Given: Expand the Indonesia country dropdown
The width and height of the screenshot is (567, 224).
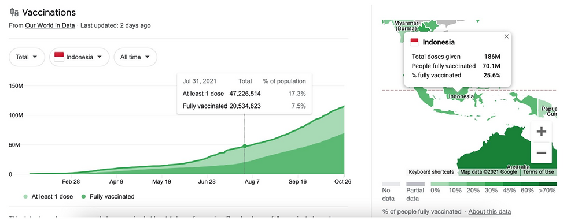Looking at the screenshot, I should (79, 57).
